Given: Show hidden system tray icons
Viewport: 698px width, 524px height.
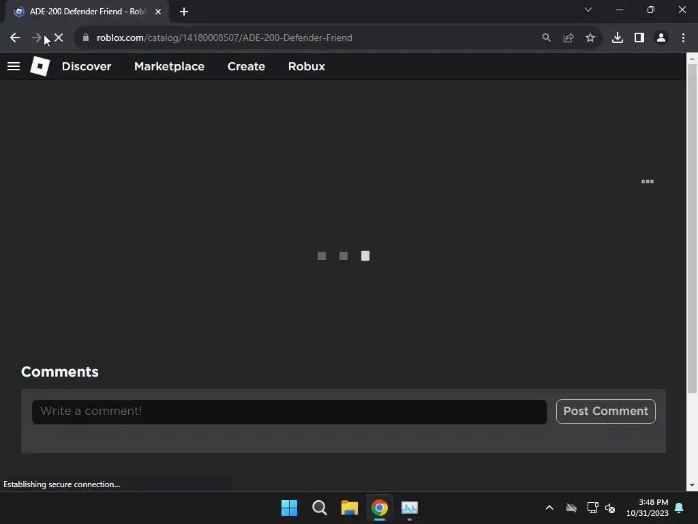Looking at the screenshot, I should [x=549, y=508].
